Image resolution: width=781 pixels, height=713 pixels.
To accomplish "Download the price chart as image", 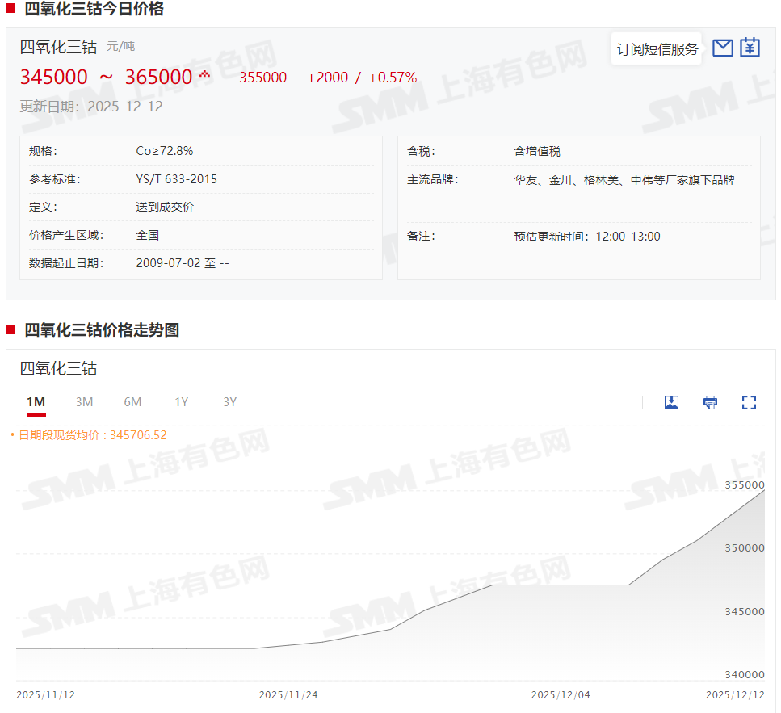I will pos(671,402).
